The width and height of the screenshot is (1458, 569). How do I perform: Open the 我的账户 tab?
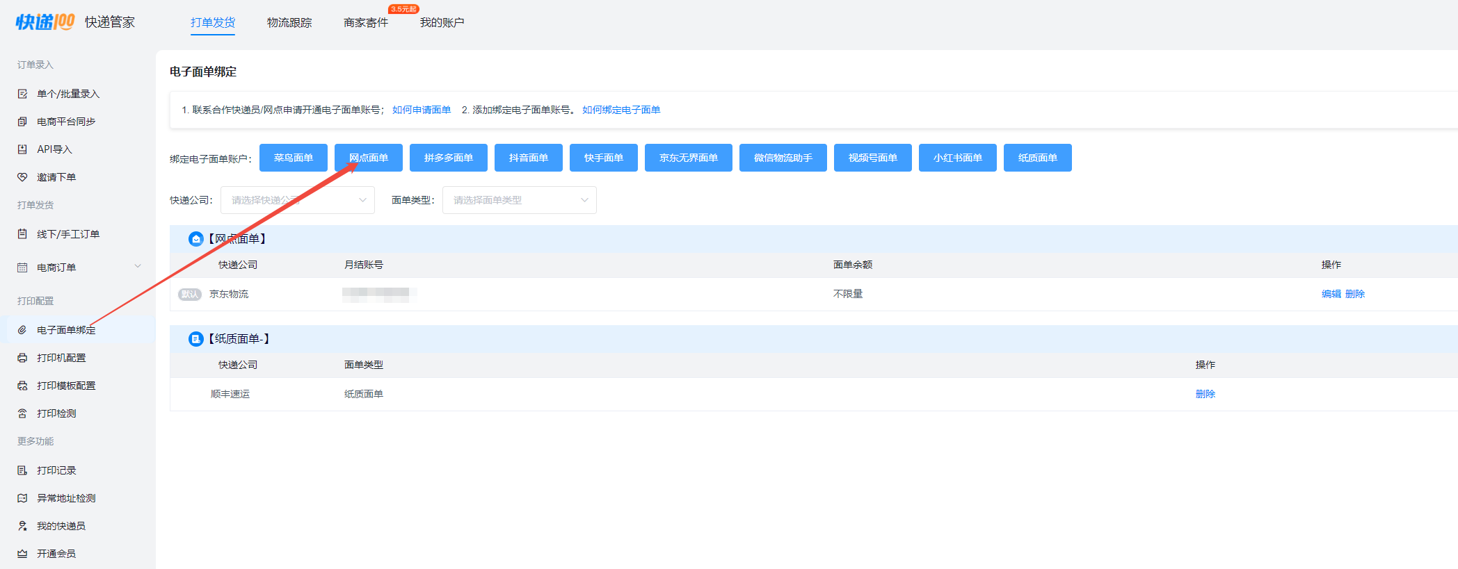pos(442,23)
